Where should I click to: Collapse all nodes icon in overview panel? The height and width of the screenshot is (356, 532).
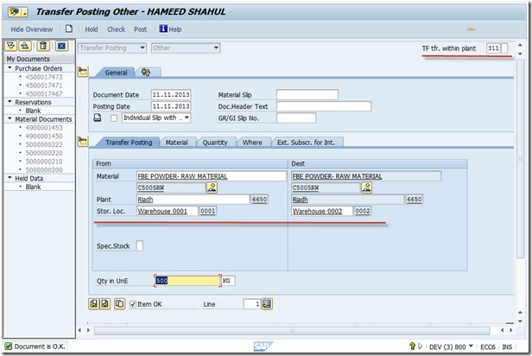click(25, 46)
